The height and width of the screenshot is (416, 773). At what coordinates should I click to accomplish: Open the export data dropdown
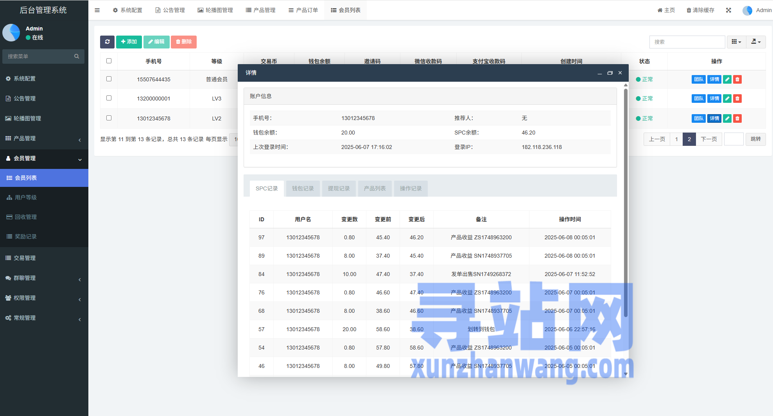(x=756, y=42)
